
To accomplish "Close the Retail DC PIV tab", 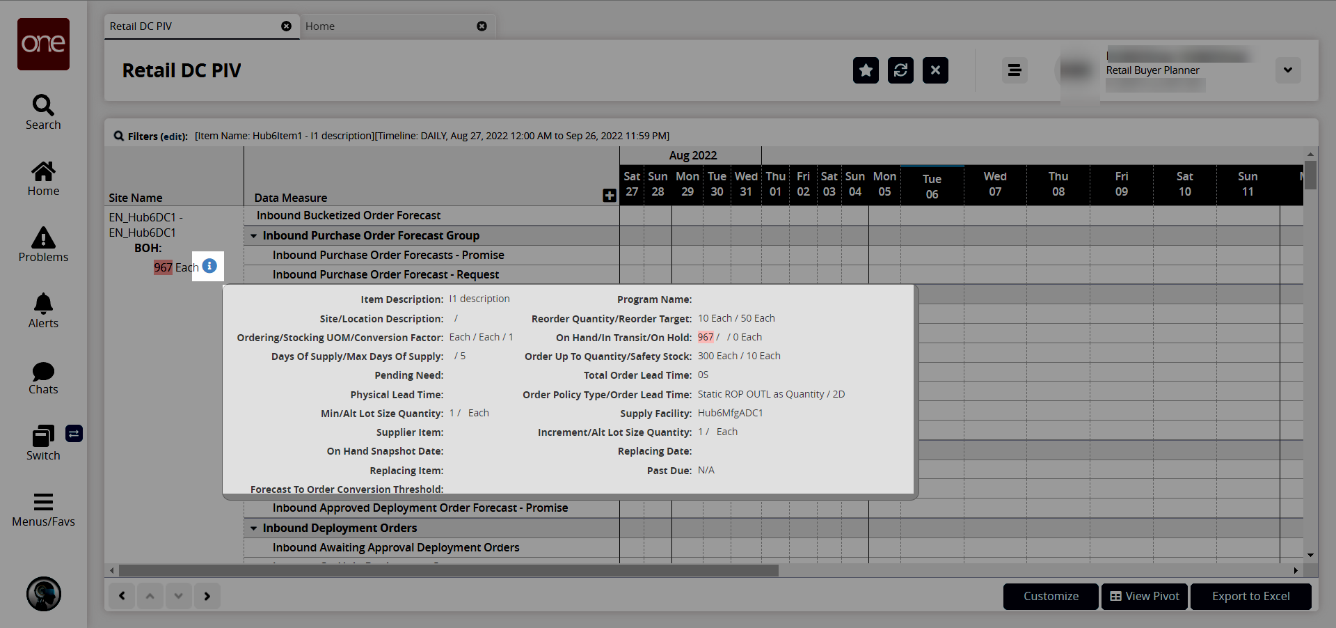I will tap(286, 26).
